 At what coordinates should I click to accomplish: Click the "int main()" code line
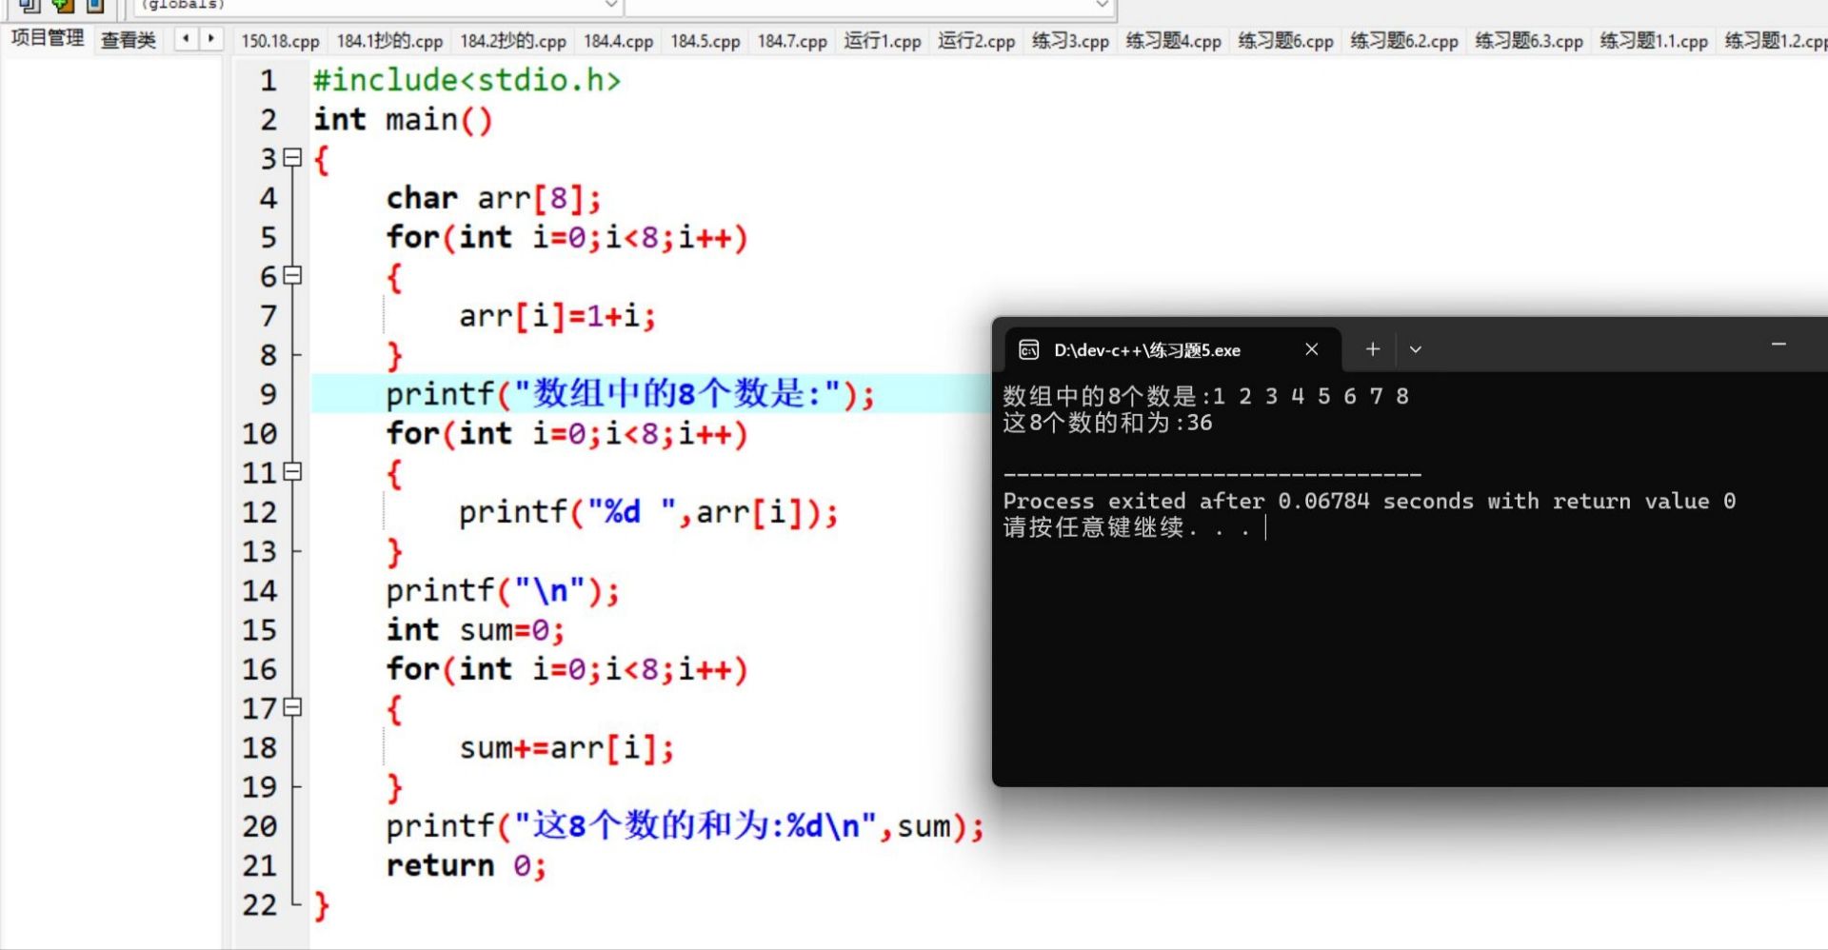click(x=403, y=120)
